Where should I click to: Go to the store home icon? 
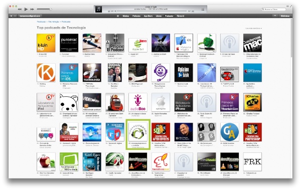point(118,16)
